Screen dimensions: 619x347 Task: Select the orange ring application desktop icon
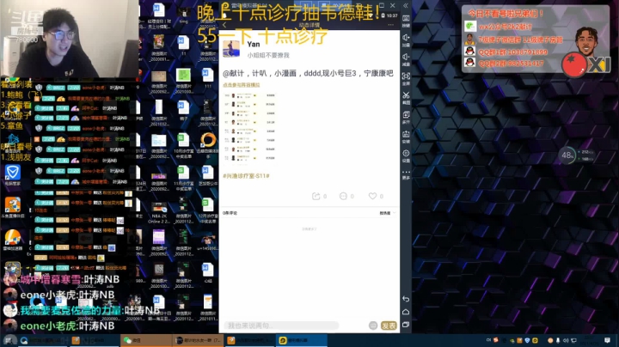(x=208, y=145)
